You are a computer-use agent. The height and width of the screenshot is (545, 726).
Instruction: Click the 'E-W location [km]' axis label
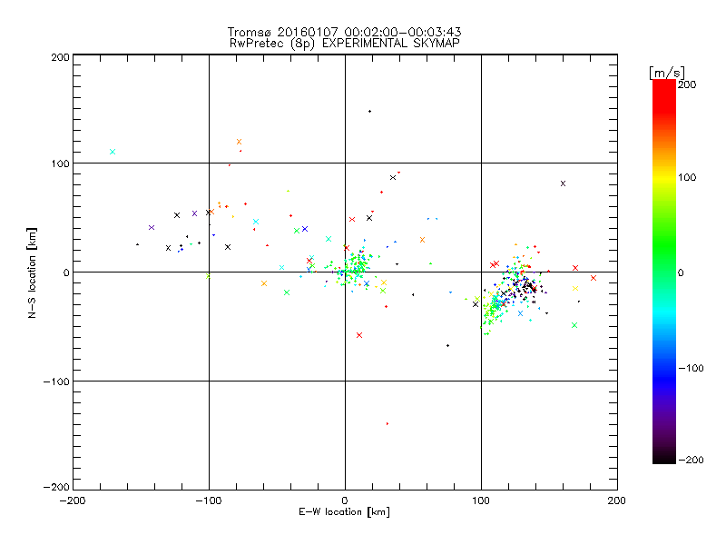click(344, 511)
